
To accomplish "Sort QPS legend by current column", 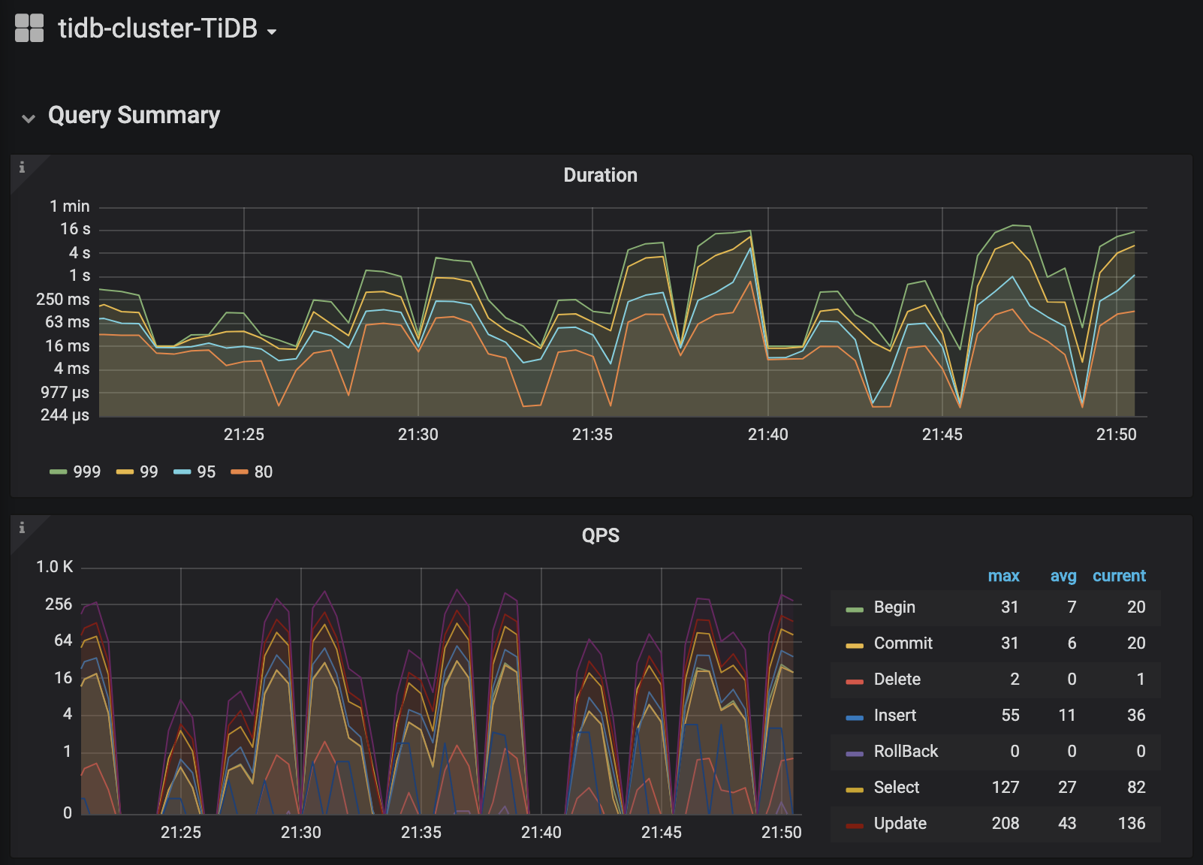I will coord(1119,576).
